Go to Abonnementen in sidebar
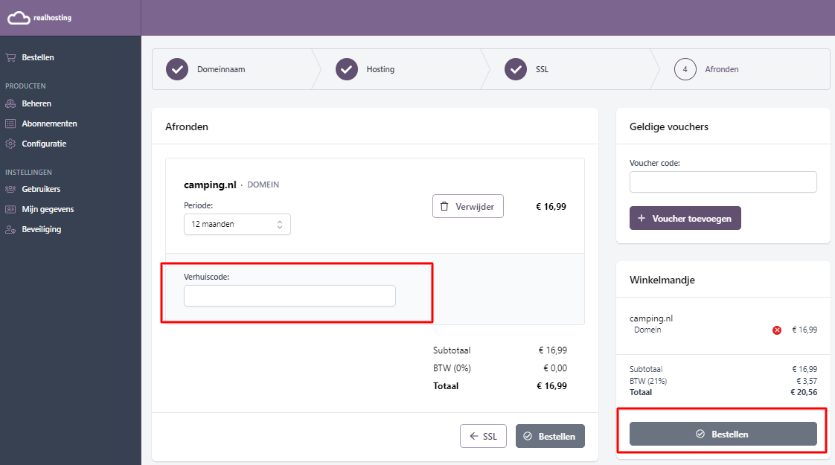The height and width of the screenshot is (465, 835). (x=50, y=124)
